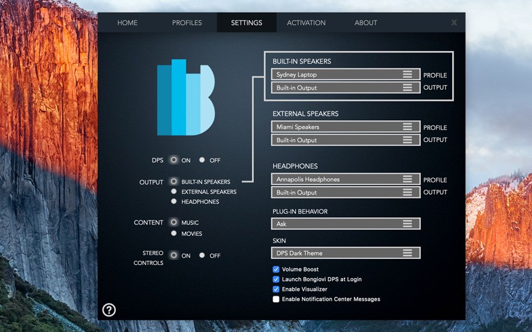532x332 pixels.
Task: Click menu icon on Plug-in Behavior Ask
Action: 408,224
